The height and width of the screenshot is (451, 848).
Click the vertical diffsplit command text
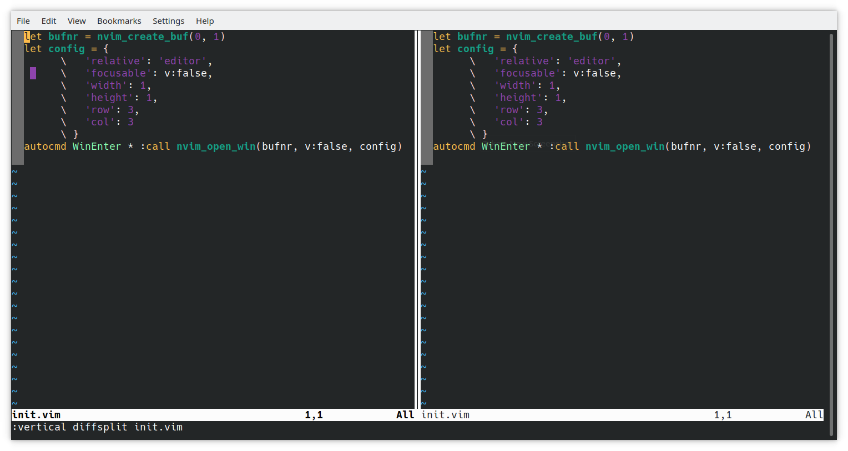pos(98,427)
